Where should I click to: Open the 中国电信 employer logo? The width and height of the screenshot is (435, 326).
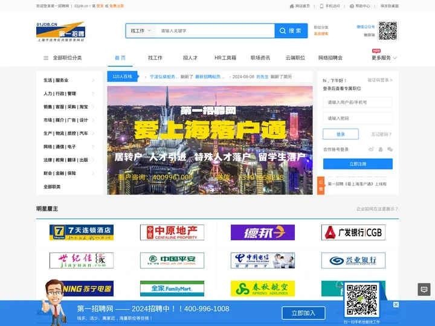[263, 260]
